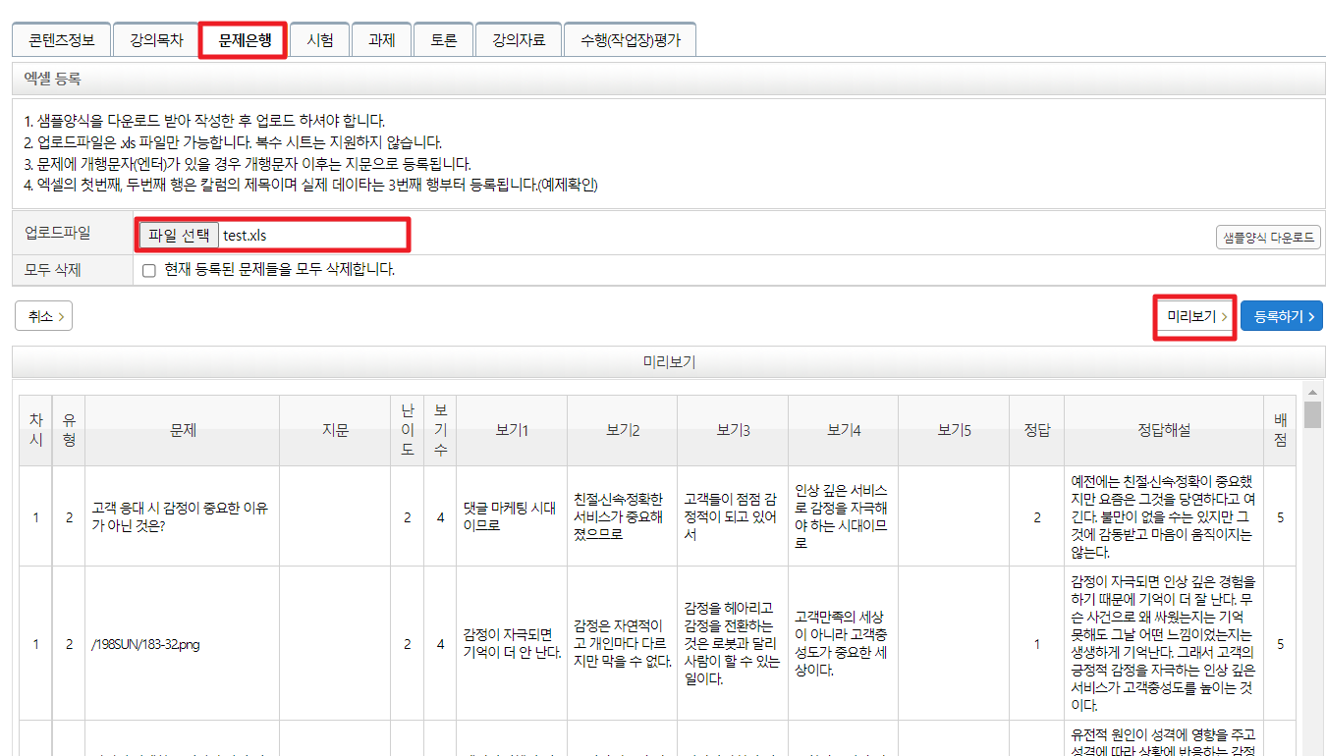Submit with the blue 등록하기 button
The height and width of the screenshot is (756, 1326).
coord(1282,316)
